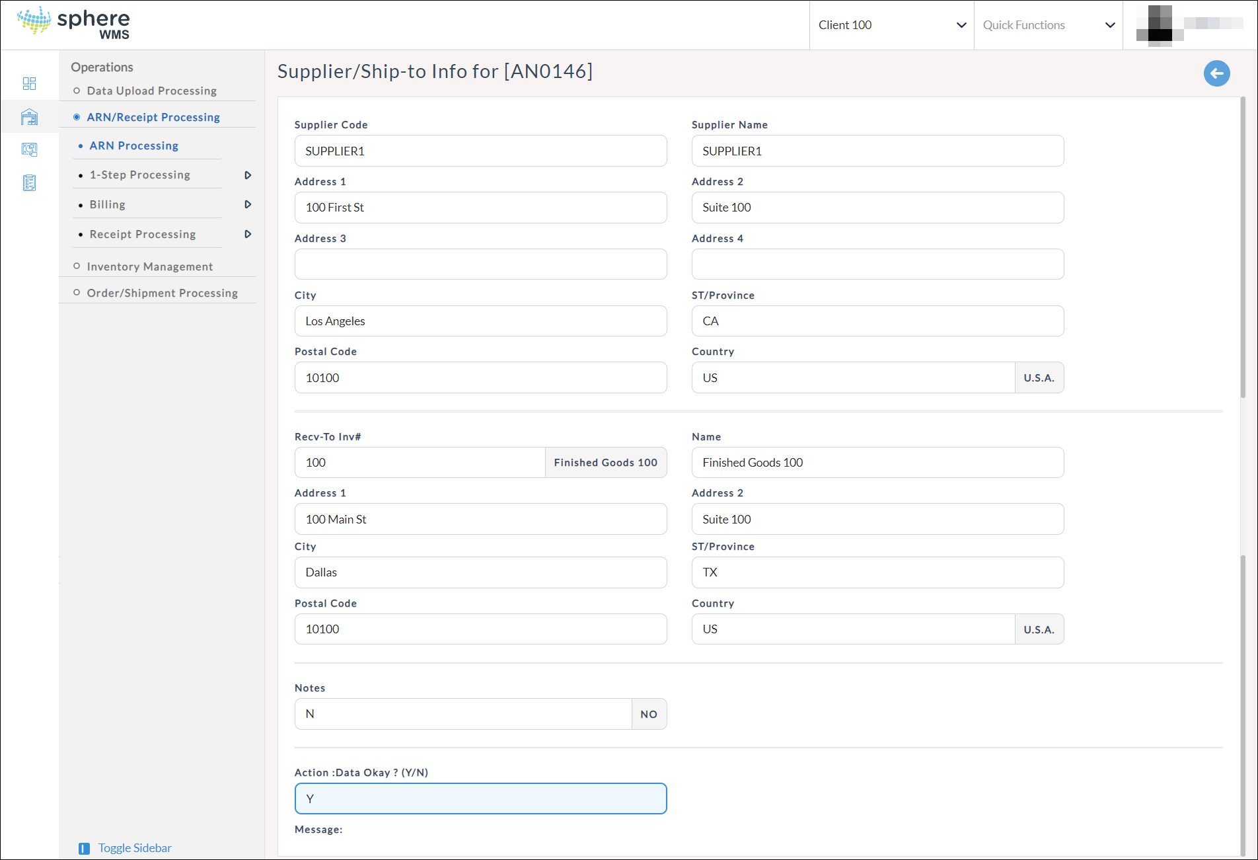1258x860 pixels.
Task: Click the Sphere WMS logo
Action: click(x=74, y=24)
